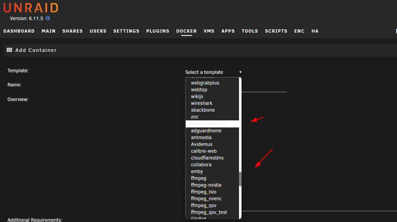The image size is (397, 222).
Task: Select ffmpeg_qsv_test template
Action: click(x=212, y=212)
